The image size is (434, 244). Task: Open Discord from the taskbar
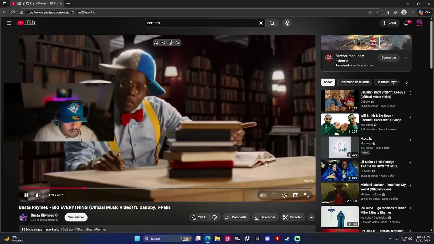(x=268, y=239)
